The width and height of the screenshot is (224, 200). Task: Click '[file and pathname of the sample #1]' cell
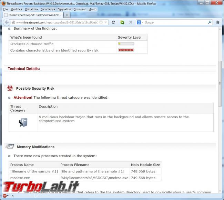92,171
